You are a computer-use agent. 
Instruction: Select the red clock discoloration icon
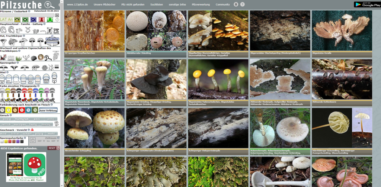tap(22, 110)
